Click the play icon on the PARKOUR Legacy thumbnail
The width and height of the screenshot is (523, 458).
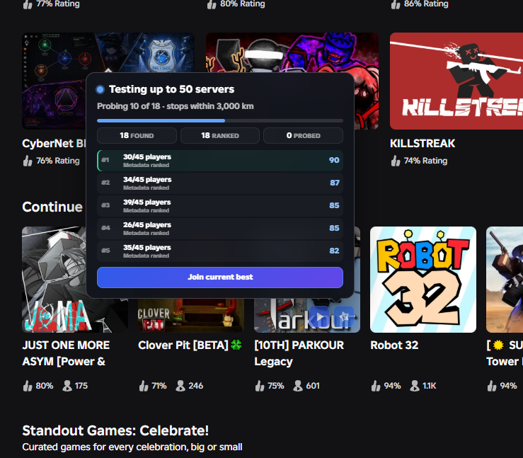click(320, 316)
